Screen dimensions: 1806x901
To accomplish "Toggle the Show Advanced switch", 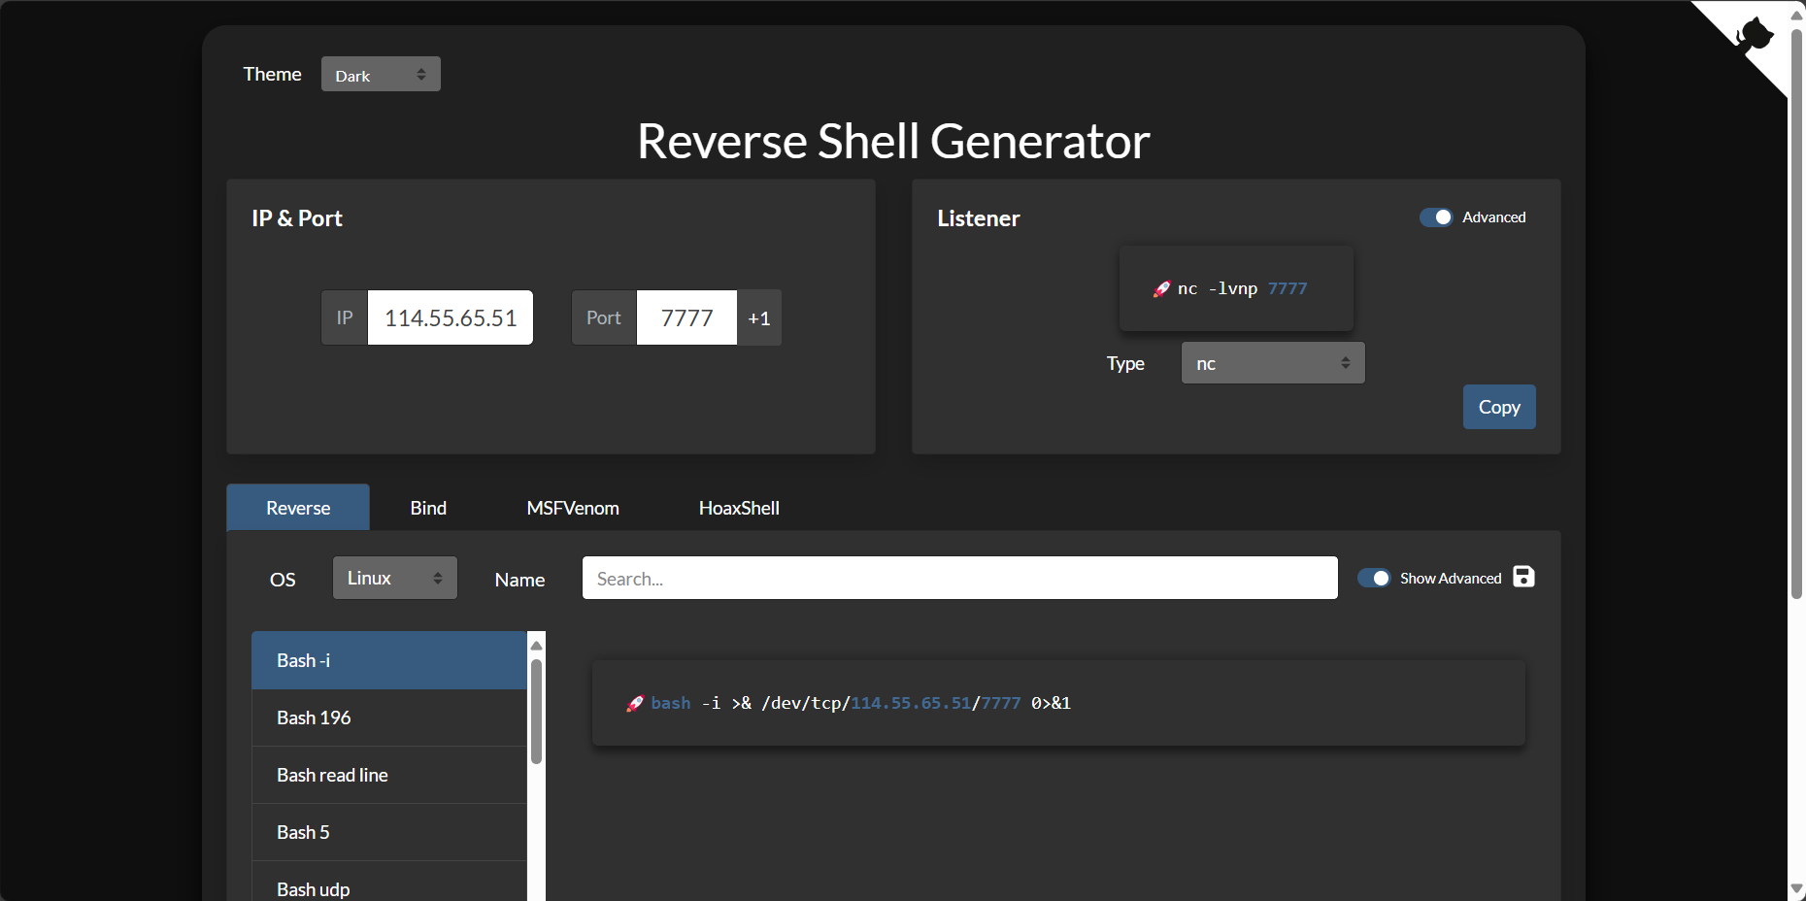I will click(1374, 579).
